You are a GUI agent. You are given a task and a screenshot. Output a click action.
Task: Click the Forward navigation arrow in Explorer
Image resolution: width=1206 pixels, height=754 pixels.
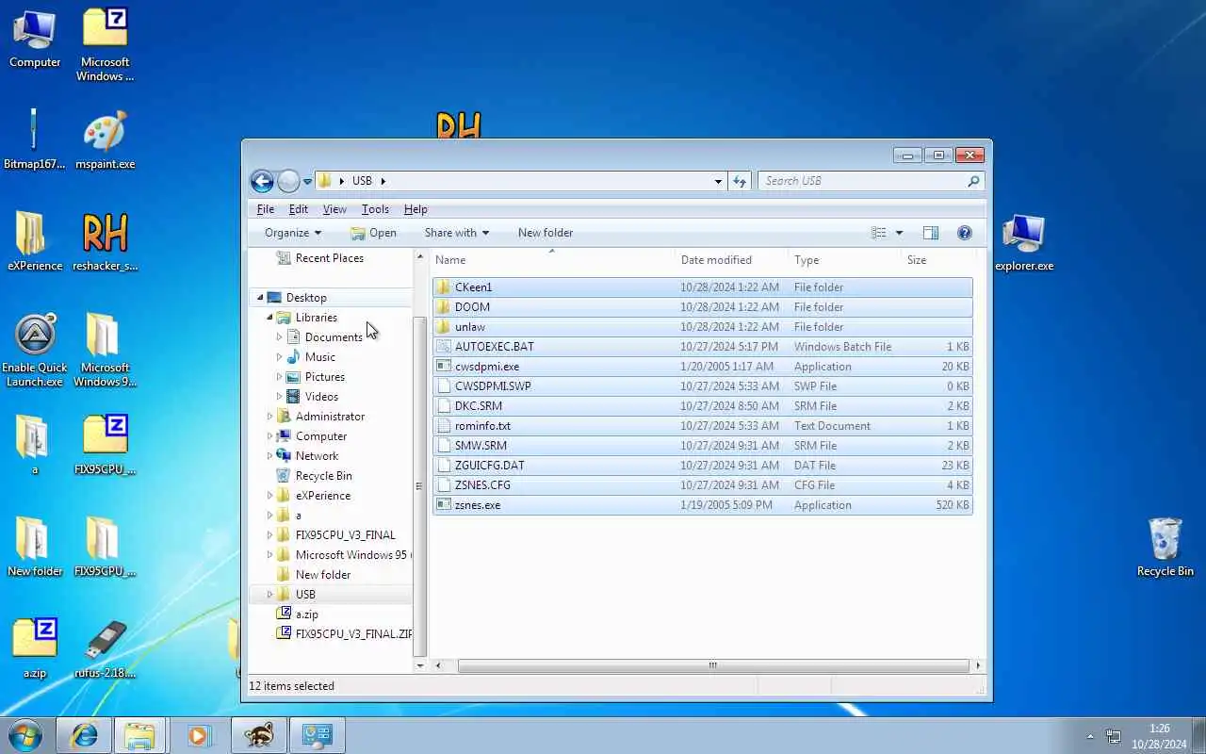[289, 181]
